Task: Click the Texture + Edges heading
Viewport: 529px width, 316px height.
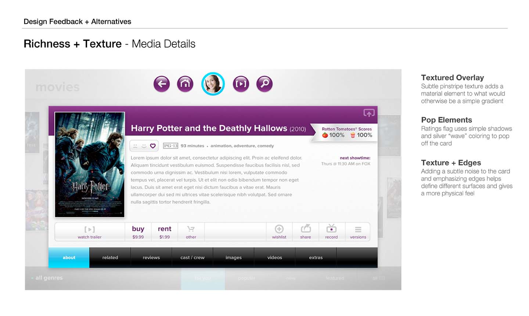Action: (451, 163)
